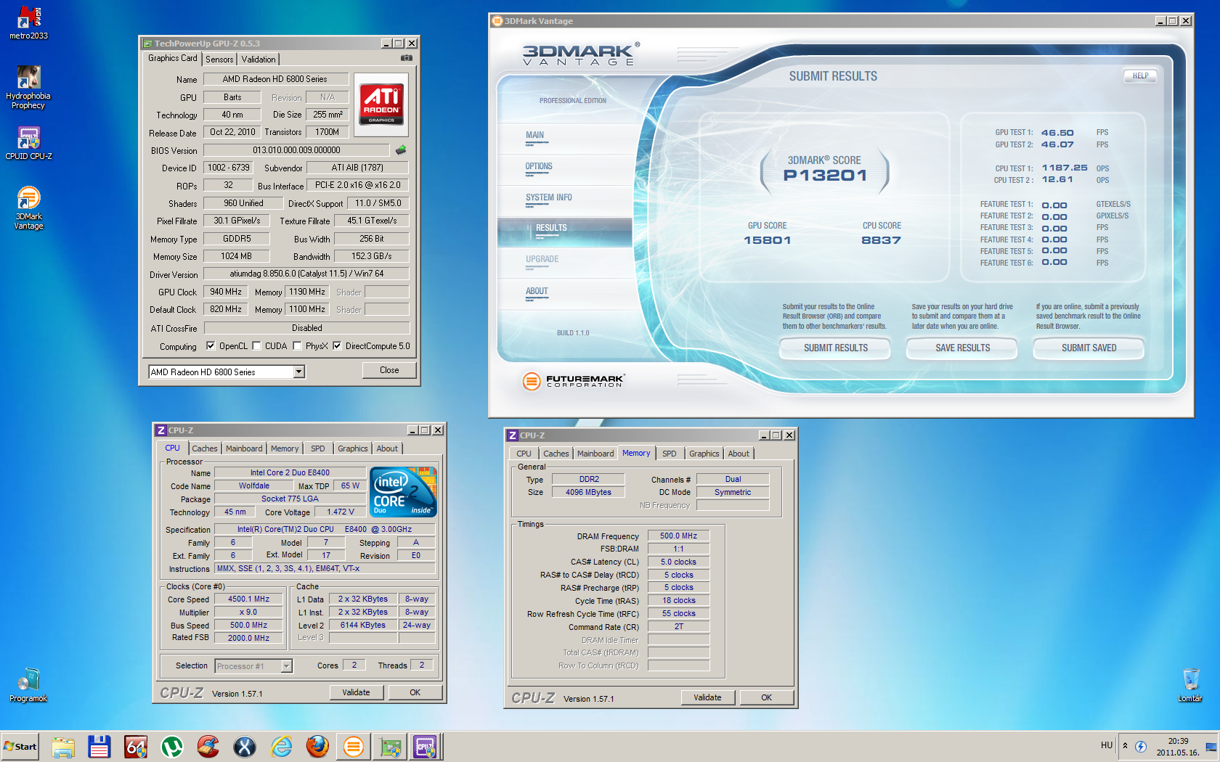The height and width of the screenshot is (762, 1220).
Task: Click the GPU-Z BIOS save chip icon
Action: pos(401,150)
